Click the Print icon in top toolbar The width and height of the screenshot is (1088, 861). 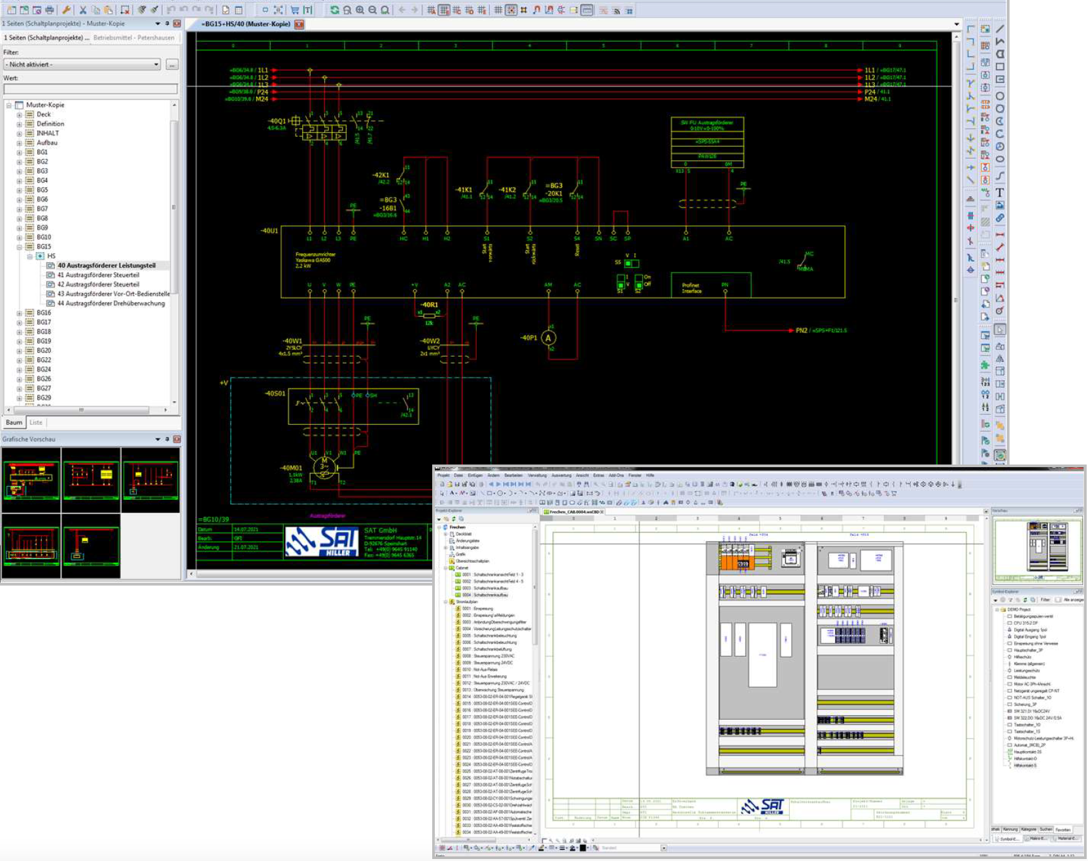[x=49, y=10]
